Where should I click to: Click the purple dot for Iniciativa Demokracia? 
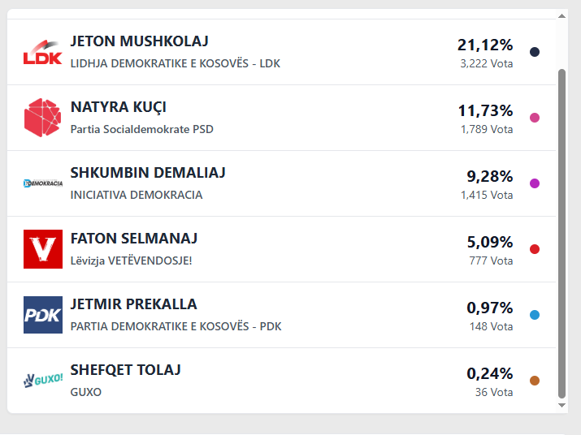[x=535, y=183]
